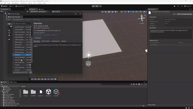This screenshot has width=193, height=109.
Task: Select the Test Framework package
Action: 22,62
